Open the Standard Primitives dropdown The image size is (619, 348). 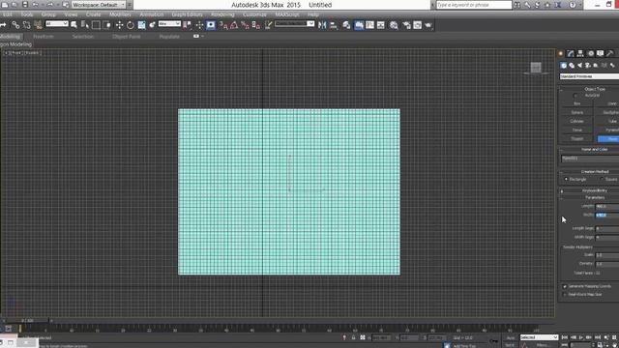[589, 76]
